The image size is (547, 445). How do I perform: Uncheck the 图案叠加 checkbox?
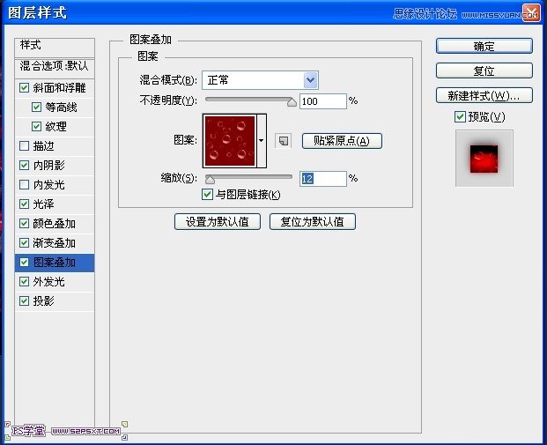pyautogui.click(x=24, y=262)
